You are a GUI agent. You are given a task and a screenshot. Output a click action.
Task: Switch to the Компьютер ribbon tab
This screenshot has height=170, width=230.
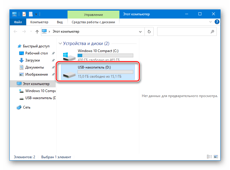(x=39, y=22)
